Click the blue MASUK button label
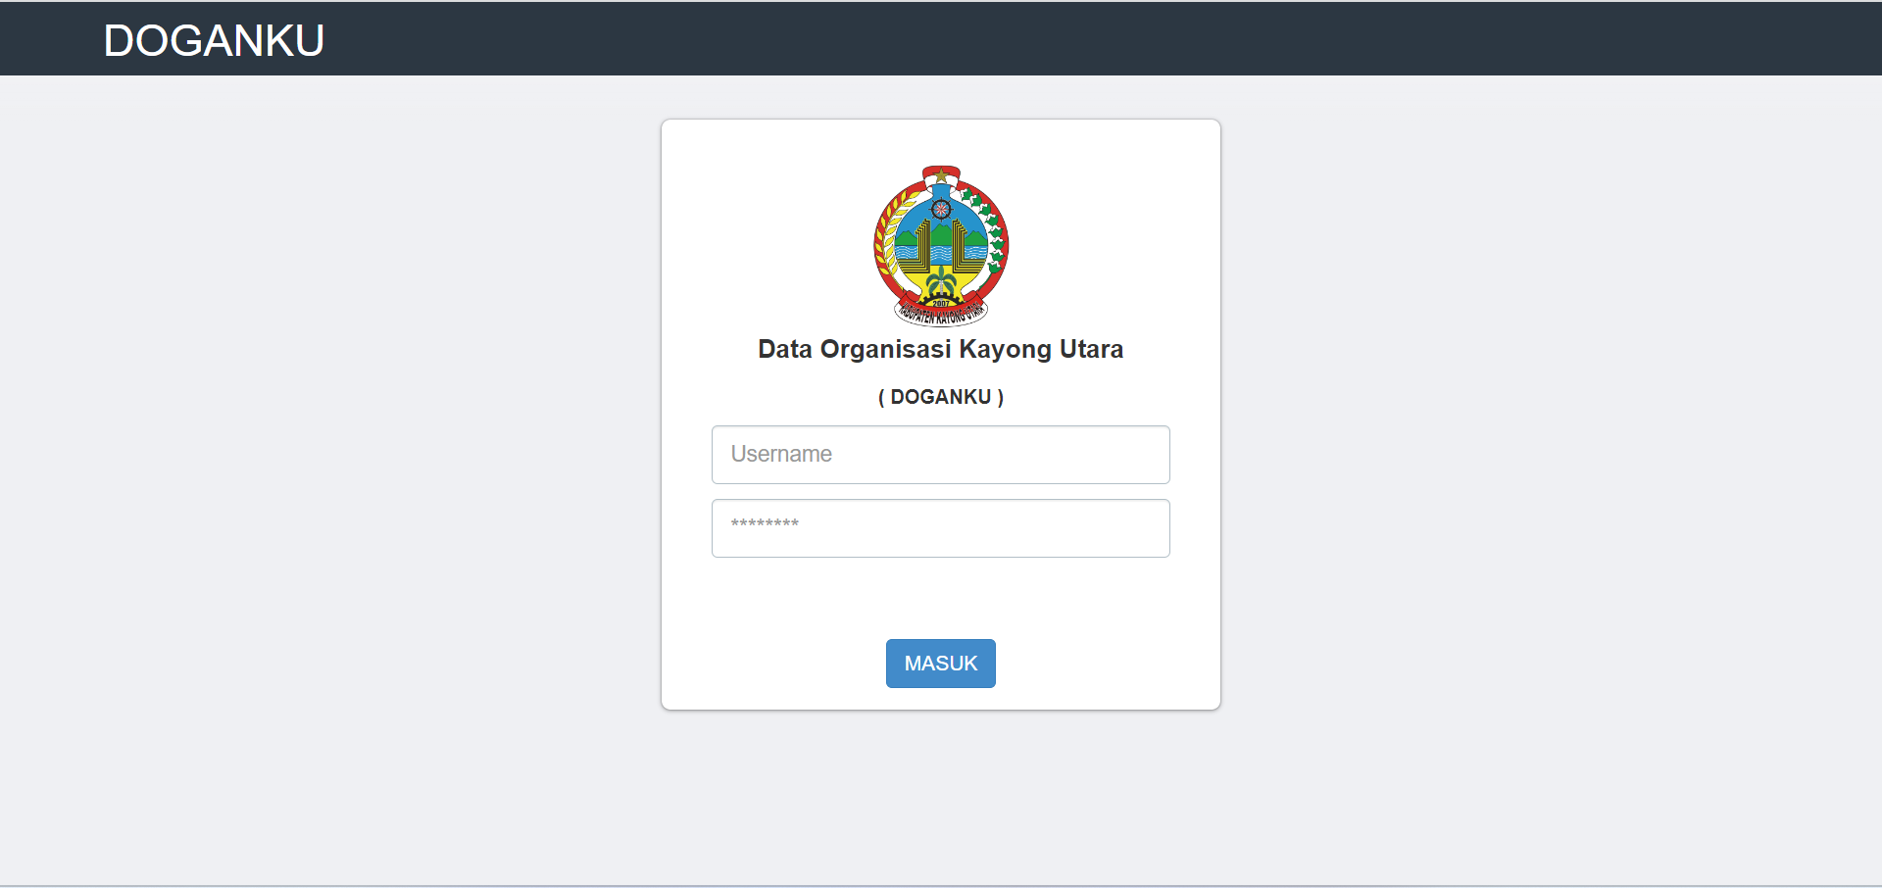 click(x=940, y=663)
